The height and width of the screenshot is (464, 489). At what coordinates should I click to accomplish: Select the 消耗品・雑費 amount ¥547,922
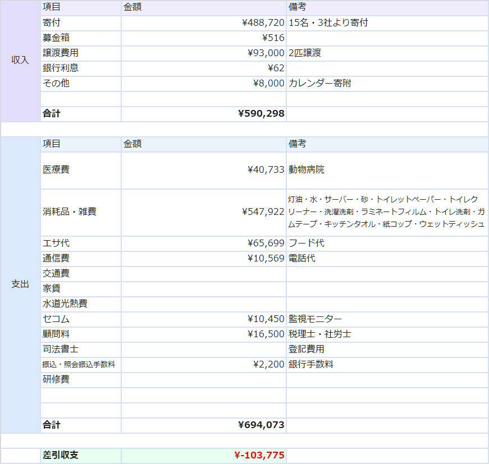[263, 212]
